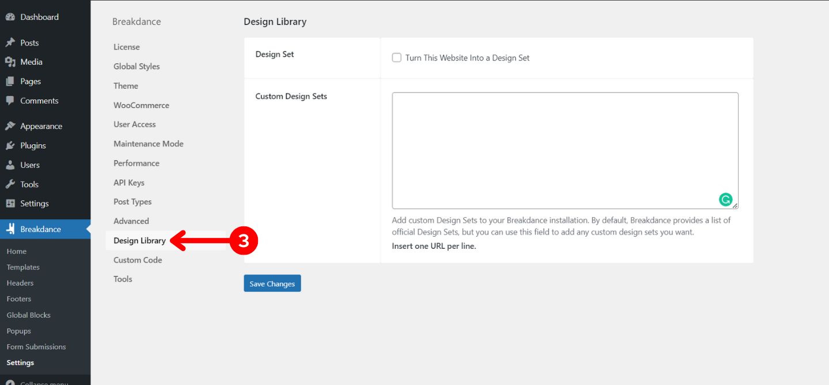Image resolution: width=829 pixels, height=385 pixels.
Task: Click the Design Set row label
Action: pyautogui.click(x=275, y=54)
